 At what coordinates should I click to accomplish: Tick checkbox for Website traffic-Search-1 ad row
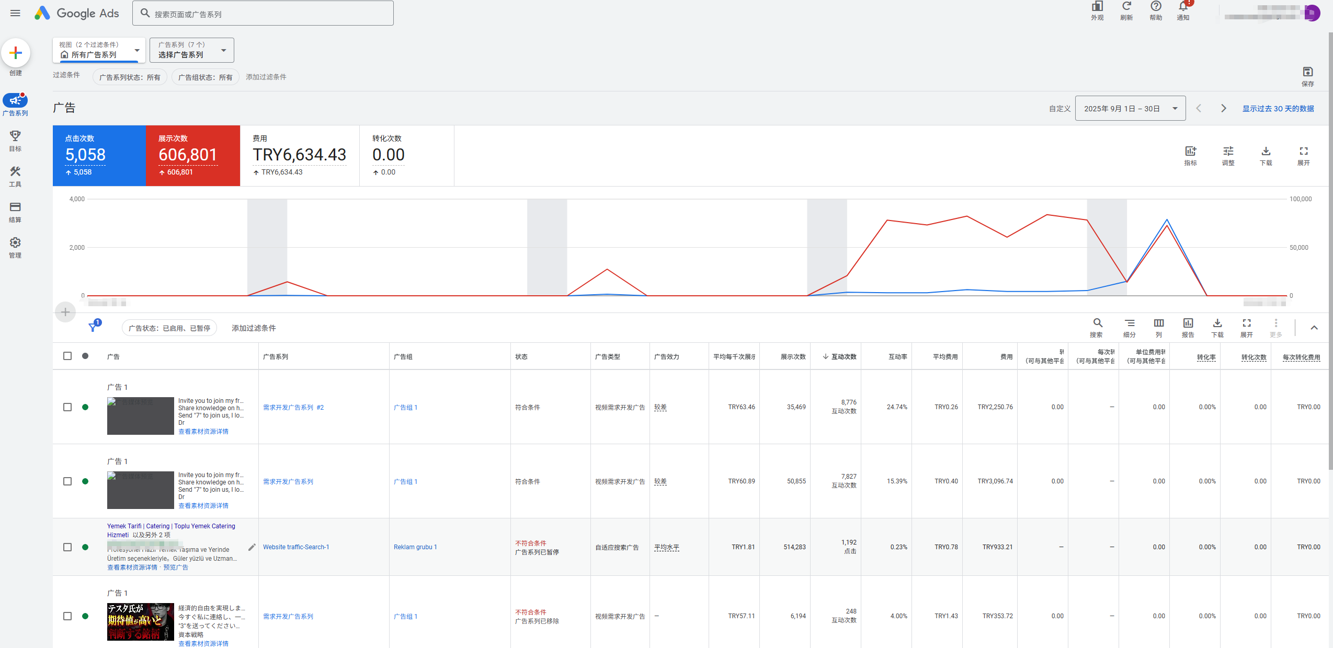pos(67,547)
